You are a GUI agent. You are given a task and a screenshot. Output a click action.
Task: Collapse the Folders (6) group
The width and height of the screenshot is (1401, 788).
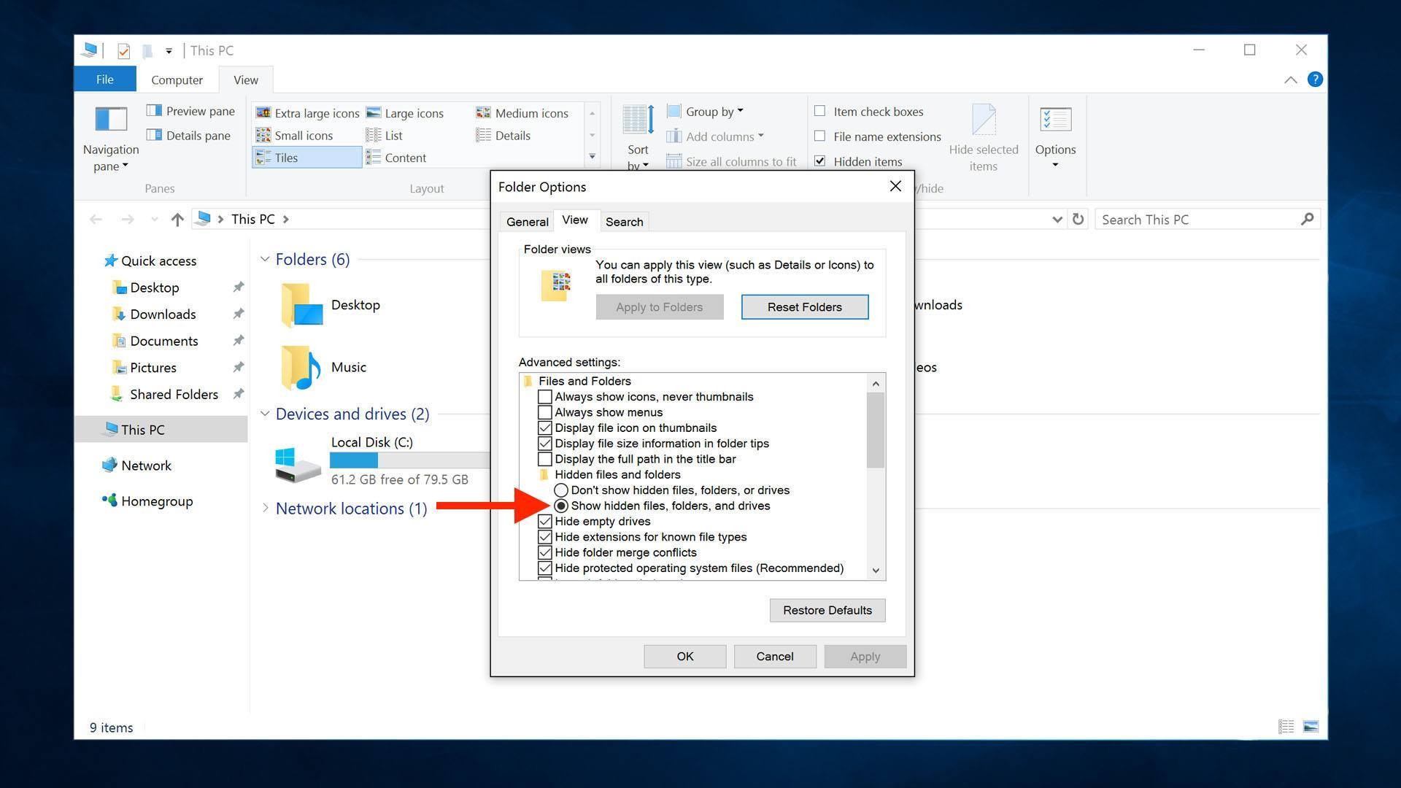click(265, 260)
